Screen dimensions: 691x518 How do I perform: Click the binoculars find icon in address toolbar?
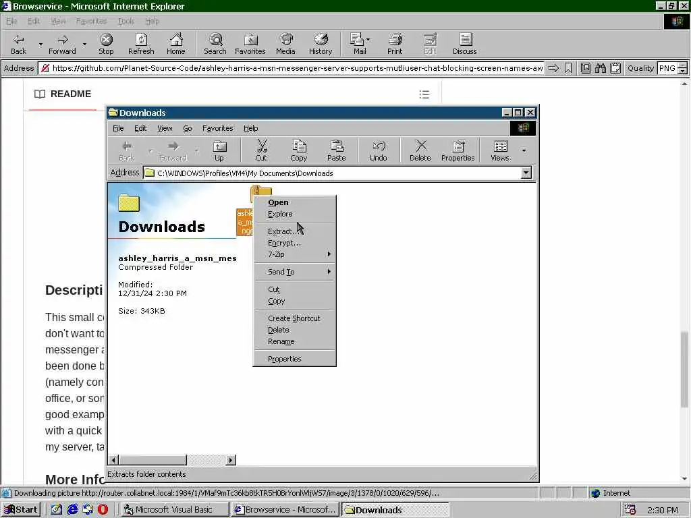(600, 68)
